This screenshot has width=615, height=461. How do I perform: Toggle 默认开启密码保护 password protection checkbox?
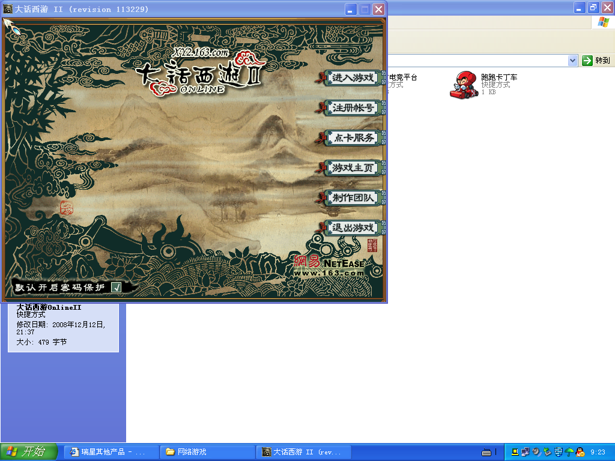(117, 288)
